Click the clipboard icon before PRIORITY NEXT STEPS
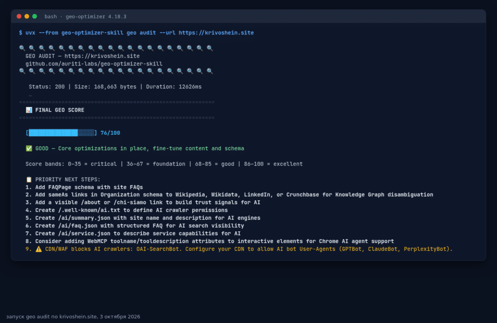The image size is (497, 323). tap(29, 179)
